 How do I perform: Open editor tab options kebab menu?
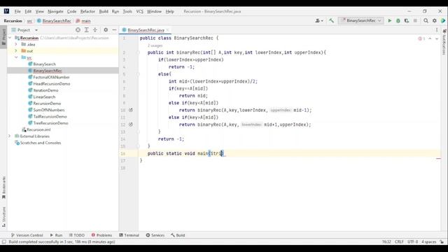437,29
